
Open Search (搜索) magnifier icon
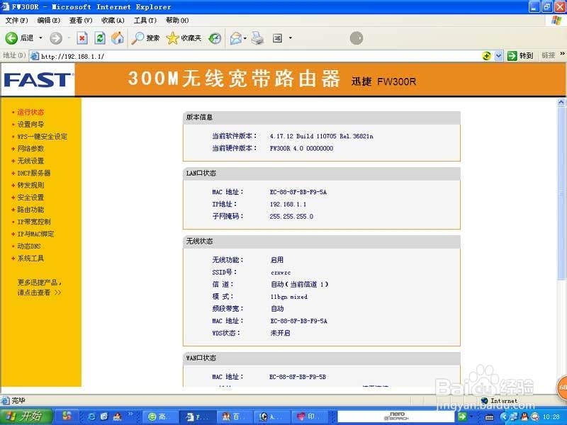coord(145,38)
